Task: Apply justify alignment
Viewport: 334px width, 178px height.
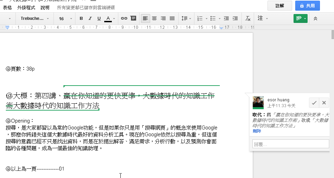Action: [x=172, y=18]
